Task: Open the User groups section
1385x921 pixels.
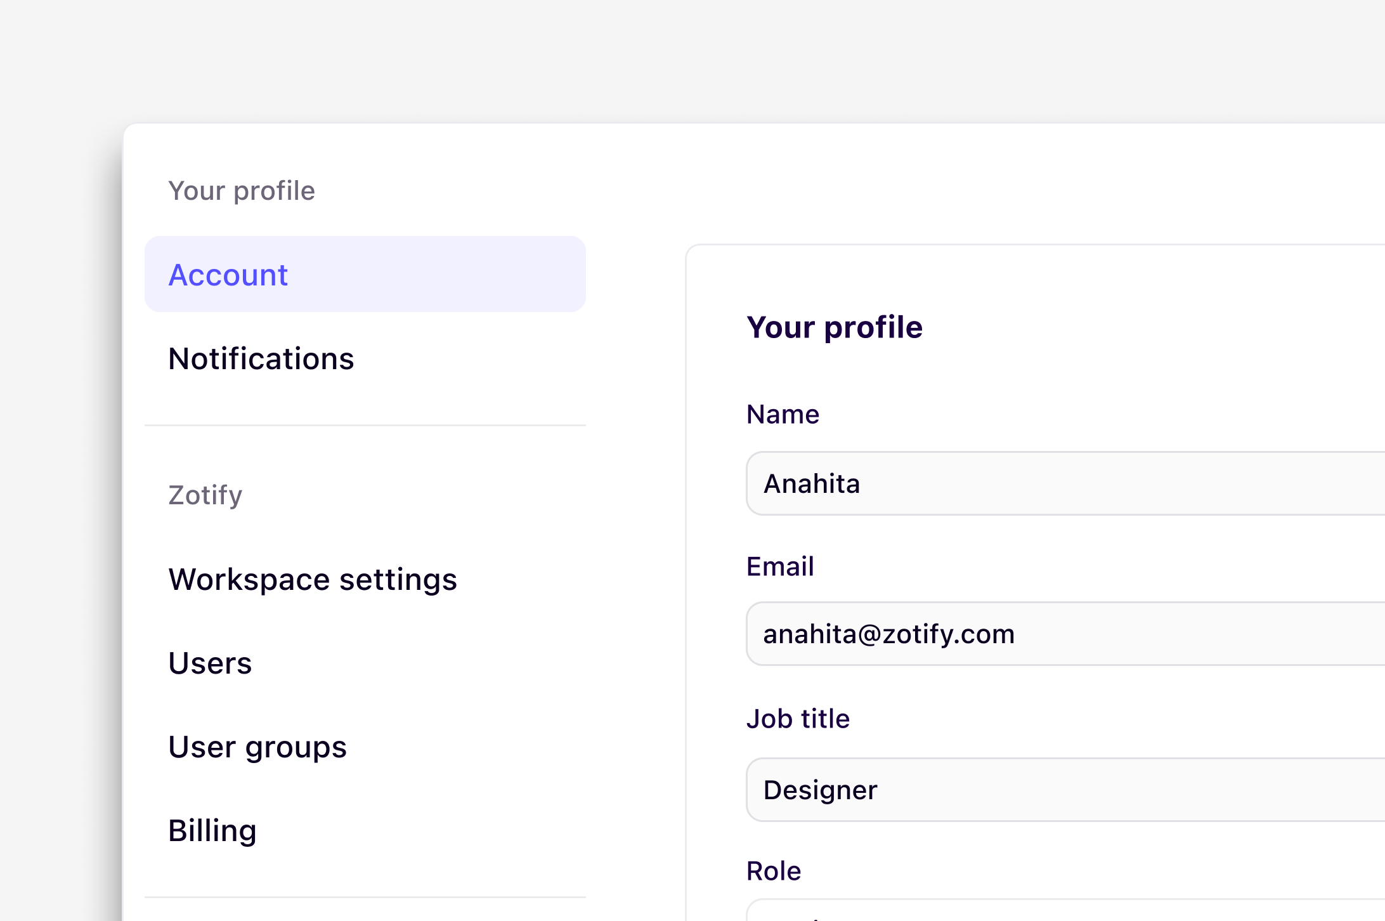Action: 257,747
